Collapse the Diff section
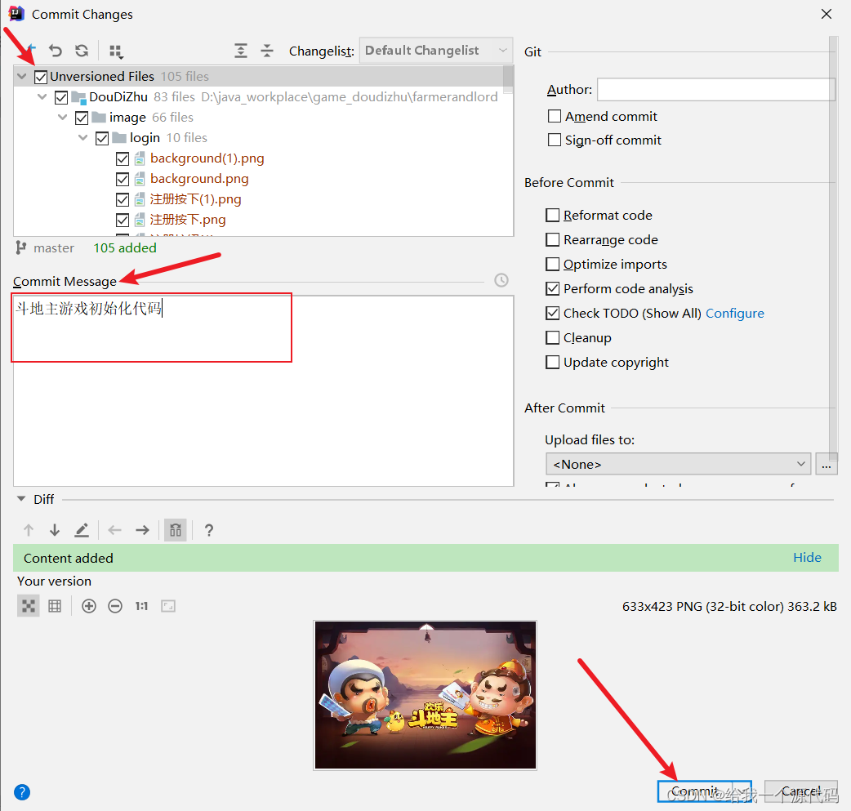This screenshot has height=811, width=851. click(21, 499)
